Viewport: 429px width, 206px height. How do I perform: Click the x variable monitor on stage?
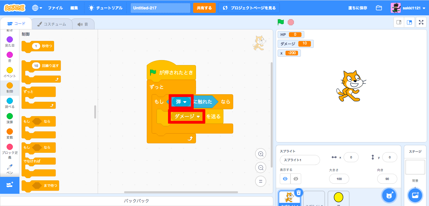pos(289,53)
